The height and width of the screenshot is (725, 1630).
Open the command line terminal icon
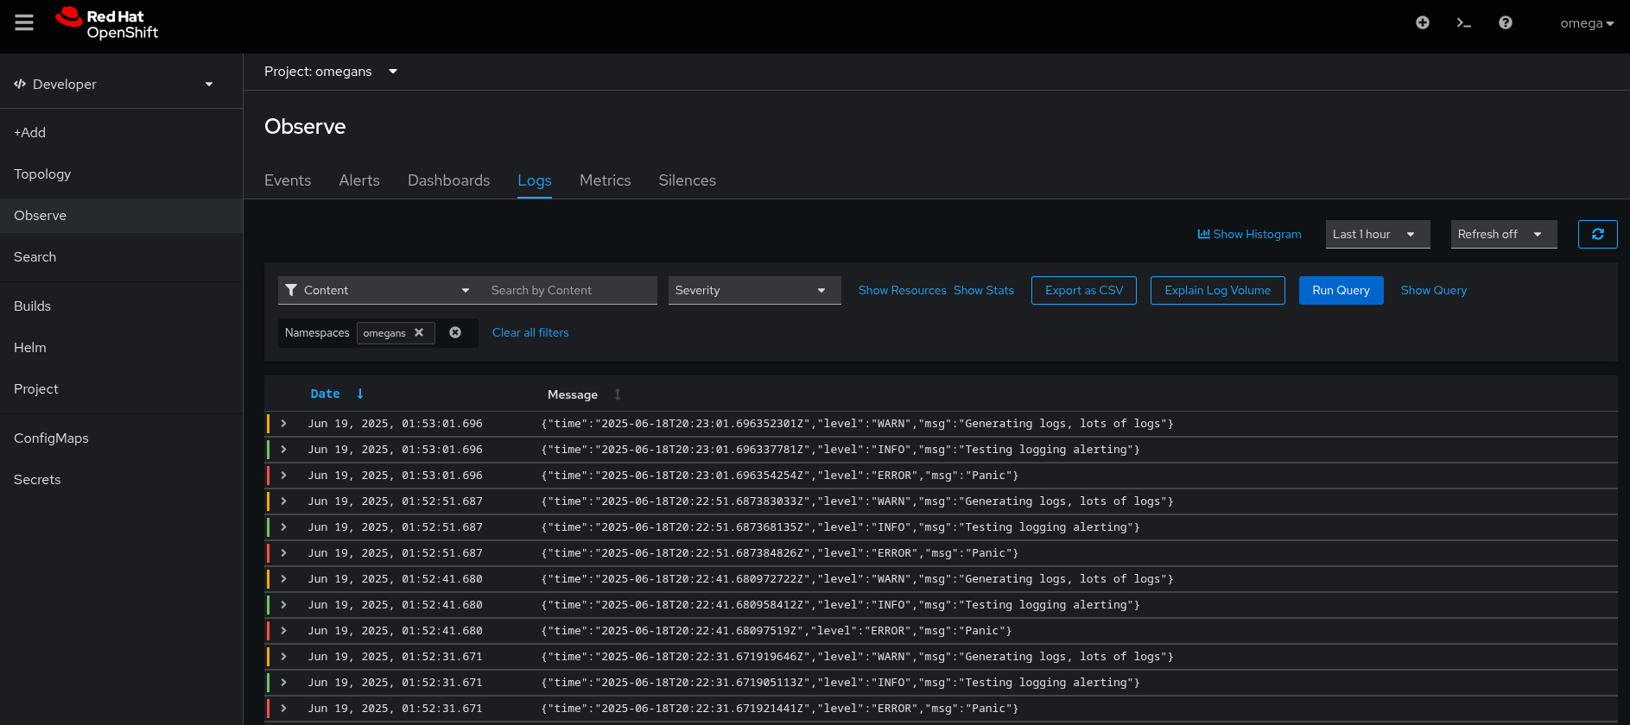pos(1463,23)
